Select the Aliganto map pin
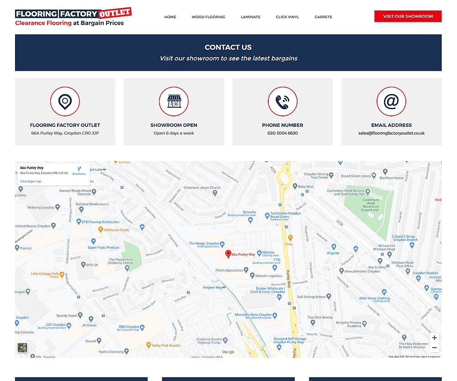 pos(334,247)
